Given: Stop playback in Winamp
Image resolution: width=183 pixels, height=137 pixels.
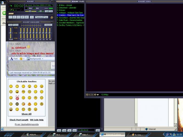Looking at the screenshot, I should (22, 17).
